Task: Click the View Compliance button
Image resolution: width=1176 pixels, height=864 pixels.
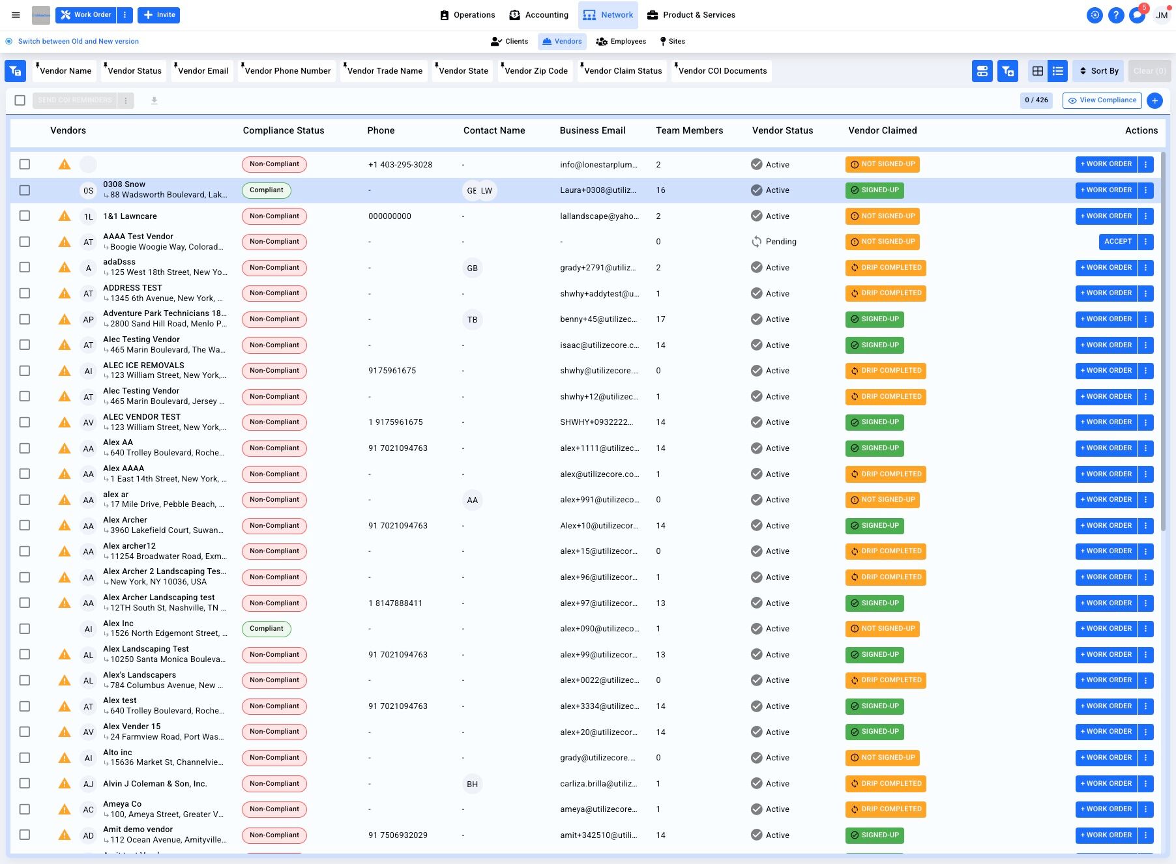Action: tap(1102, 100)
